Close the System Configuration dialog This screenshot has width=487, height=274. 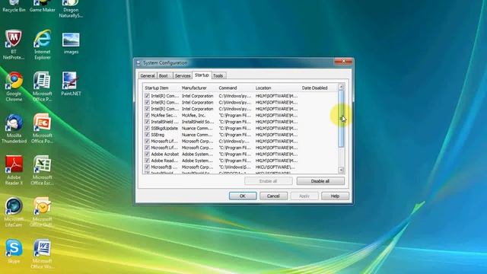(343, 62)
